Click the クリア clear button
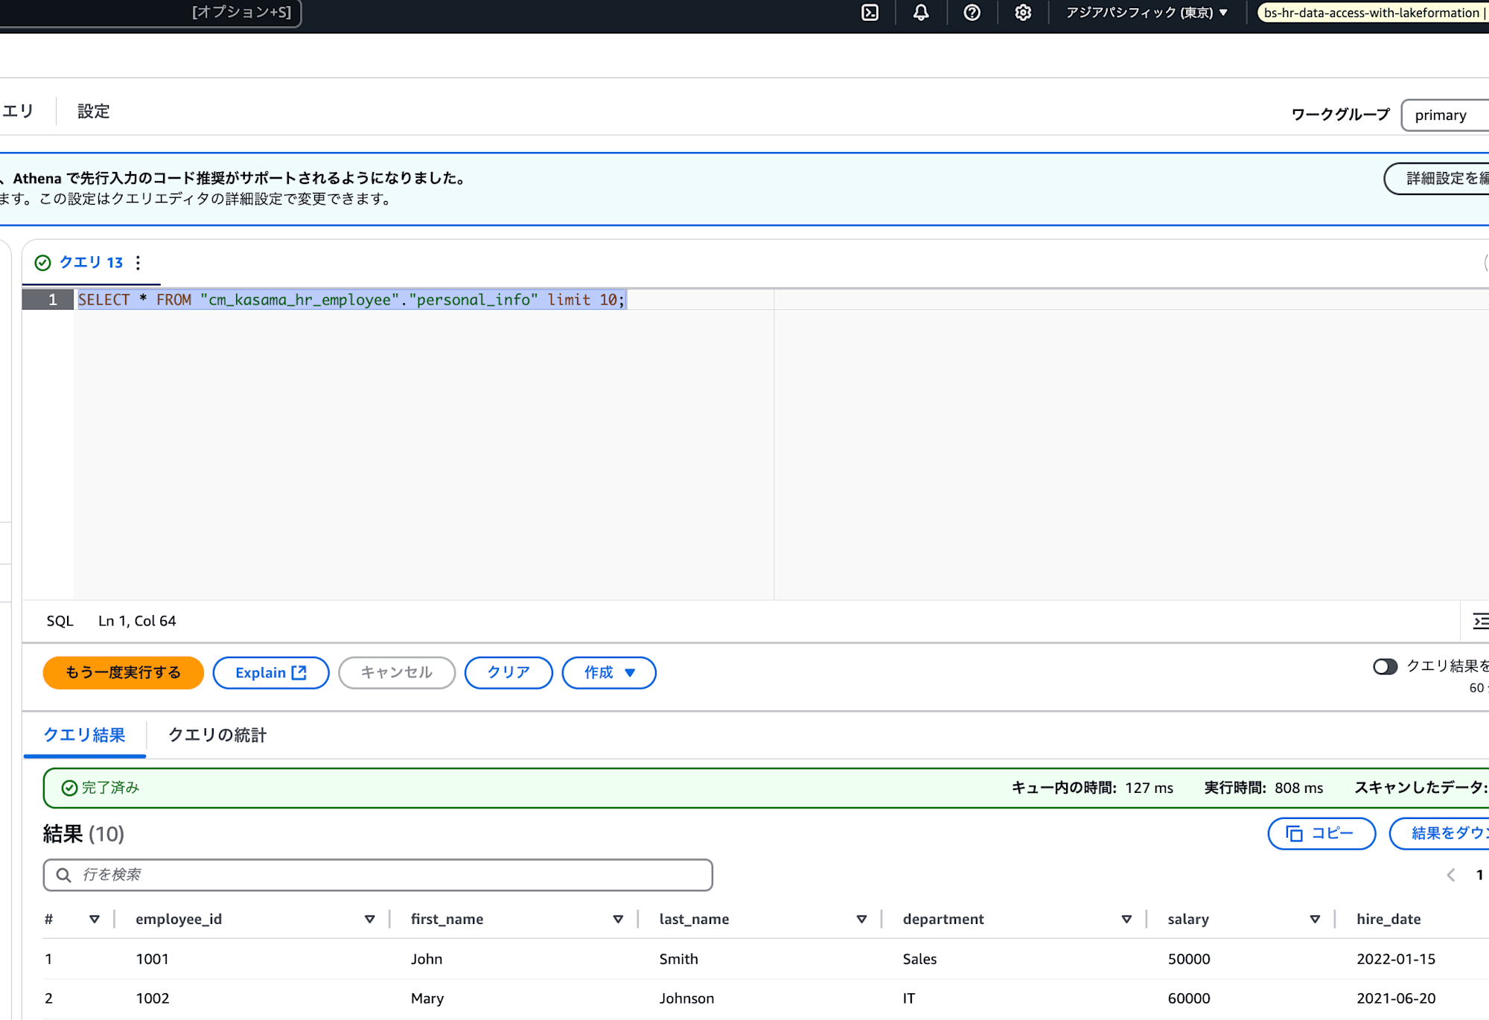This screenshot has height=1020, width=1489. coord(508,673)
